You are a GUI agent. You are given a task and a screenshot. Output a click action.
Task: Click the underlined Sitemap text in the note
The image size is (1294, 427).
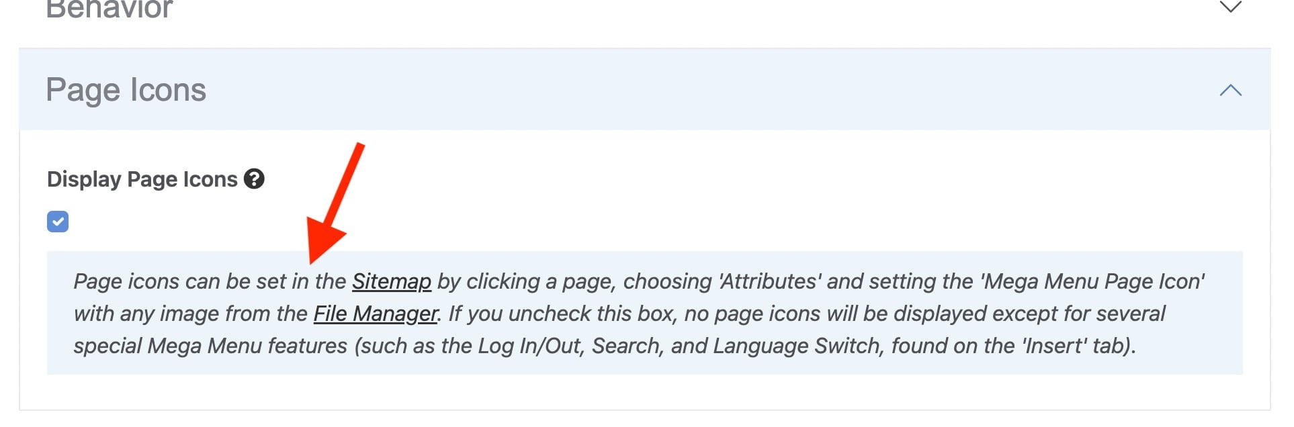pos(392,281)
